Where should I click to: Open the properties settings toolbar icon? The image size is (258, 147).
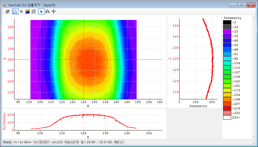(7, 11)
